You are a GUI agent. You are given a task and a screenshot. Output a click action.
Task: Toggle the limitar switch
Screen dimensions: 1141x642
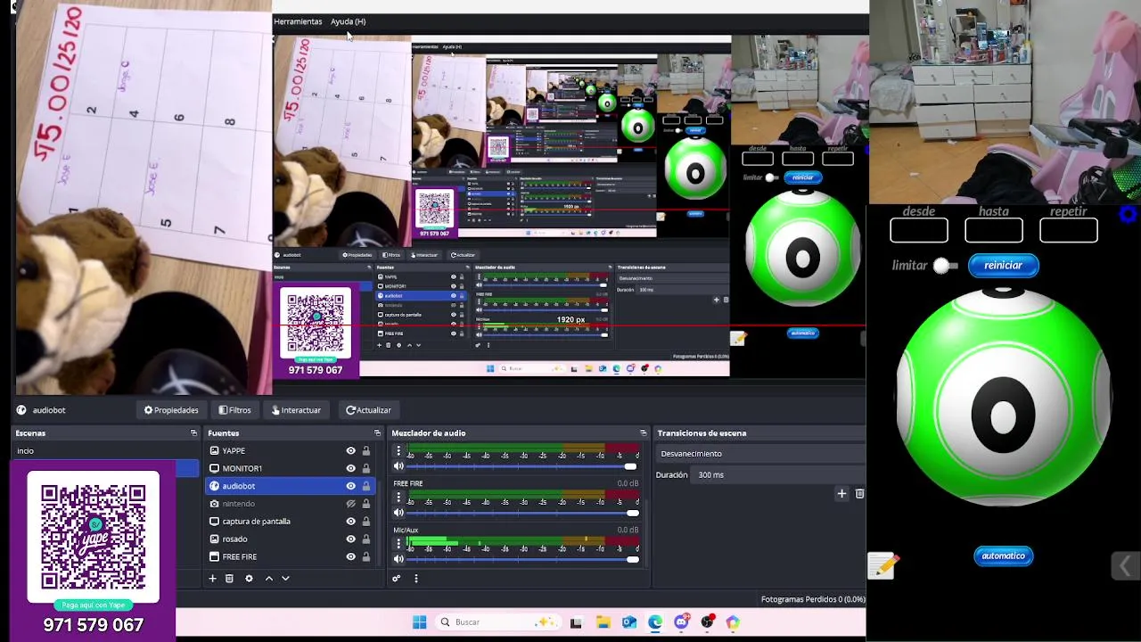(x=945, y=266)
